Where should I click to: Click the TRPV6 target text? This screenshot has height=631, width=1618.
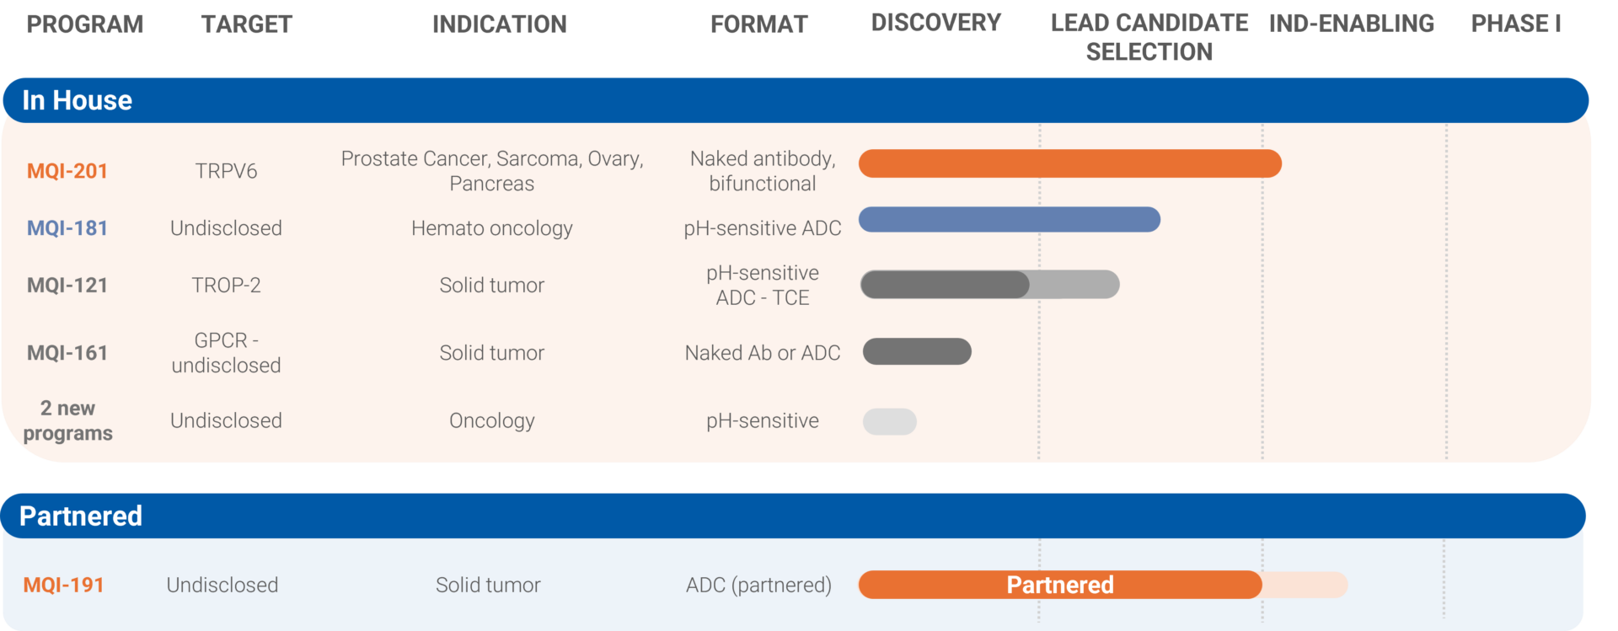(x=226, y=171)
